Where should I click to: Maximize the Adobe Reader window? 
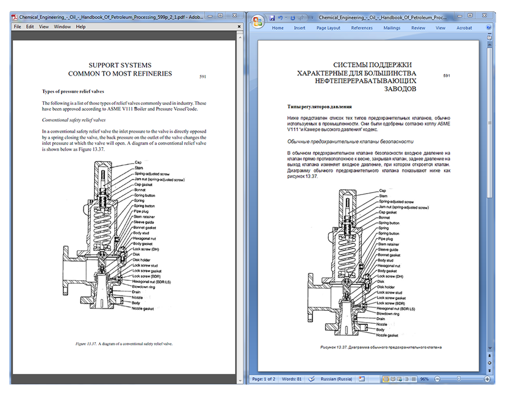(220, 15)
